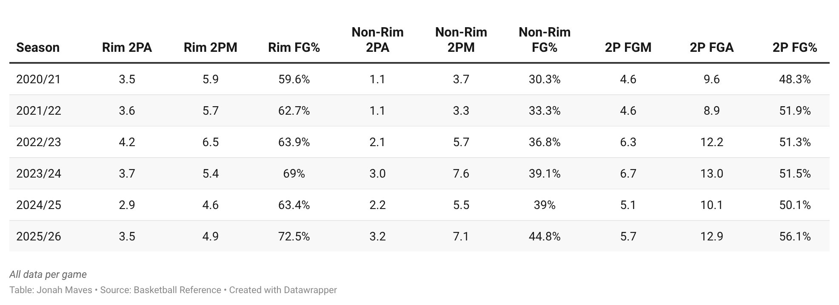Viewport: 839px width, 305px height.
Task: Click the 2P FGM column header
Action: [x=628, y=47]
